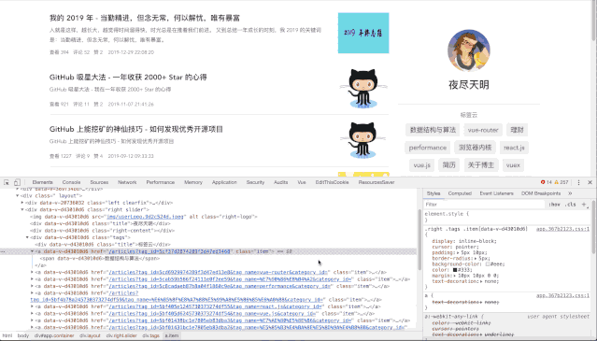The height and width of the screenshot is (341, 597).
Task: Click the vue.js tag
Action: coord(422,165)
